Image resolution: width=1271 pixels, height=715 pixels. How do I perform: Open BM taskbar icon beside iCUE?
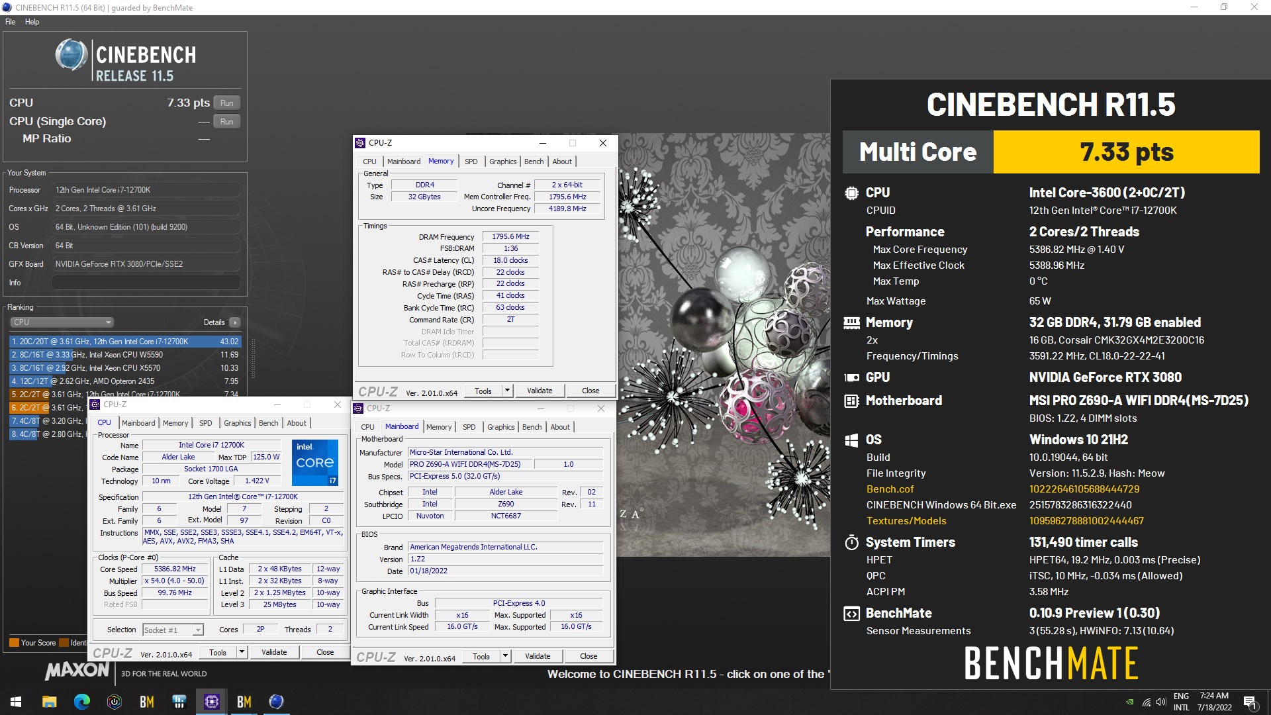[x=146, y=702]
